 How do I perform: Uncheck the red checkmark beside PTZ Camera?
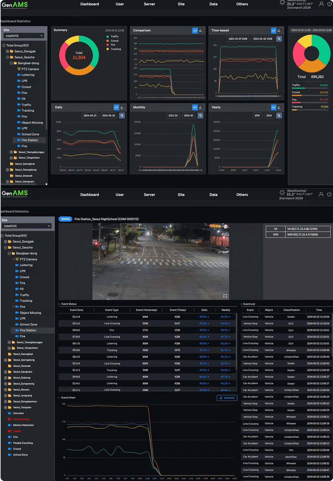coord(13,259)
